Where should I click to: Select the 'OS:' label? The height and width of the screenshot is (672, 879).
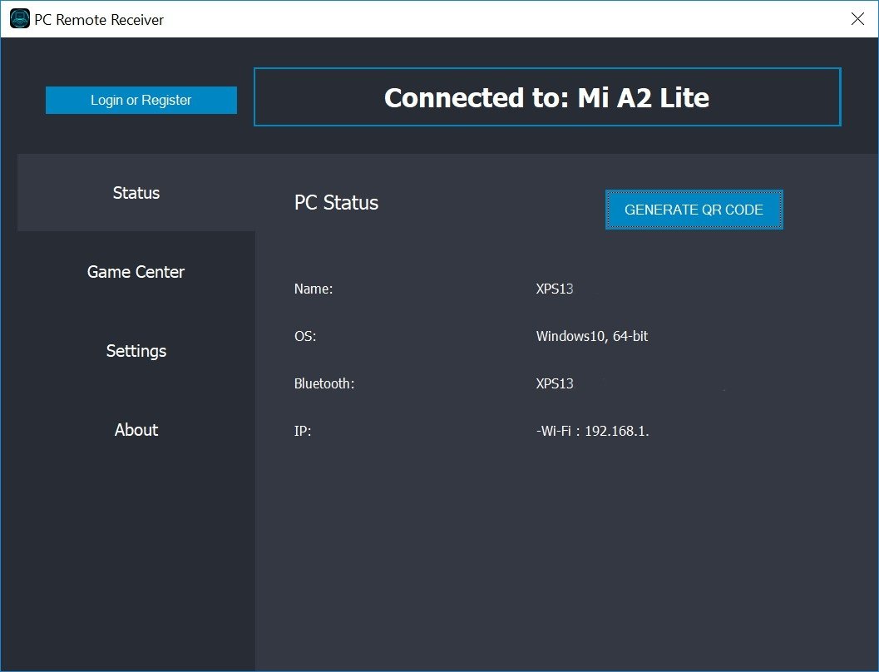click(x=305, y=336)
